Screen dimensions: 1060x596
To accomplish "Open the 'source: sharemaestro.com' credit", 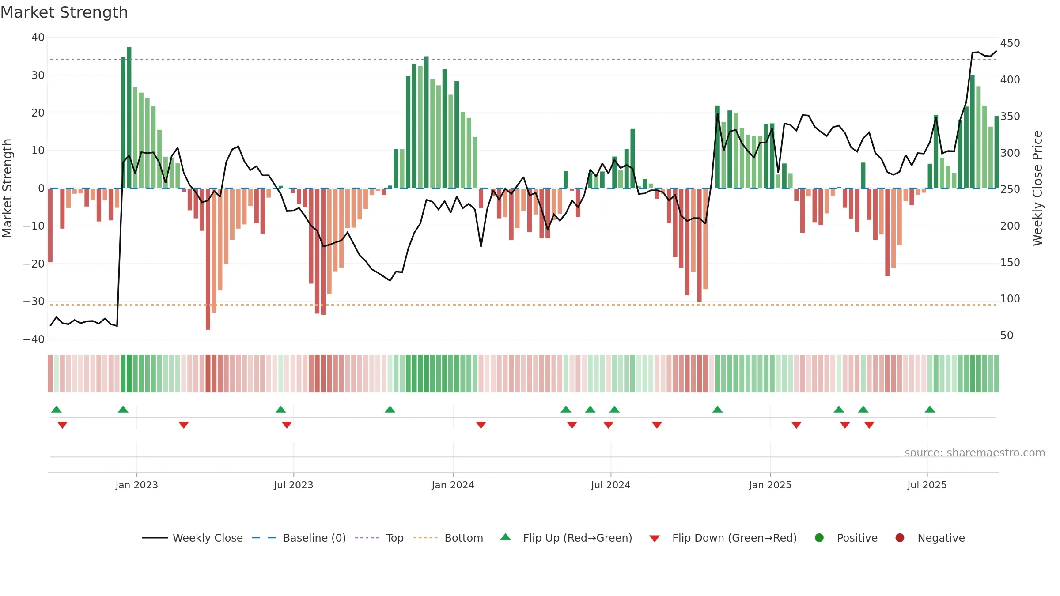I will click(975, 453).
